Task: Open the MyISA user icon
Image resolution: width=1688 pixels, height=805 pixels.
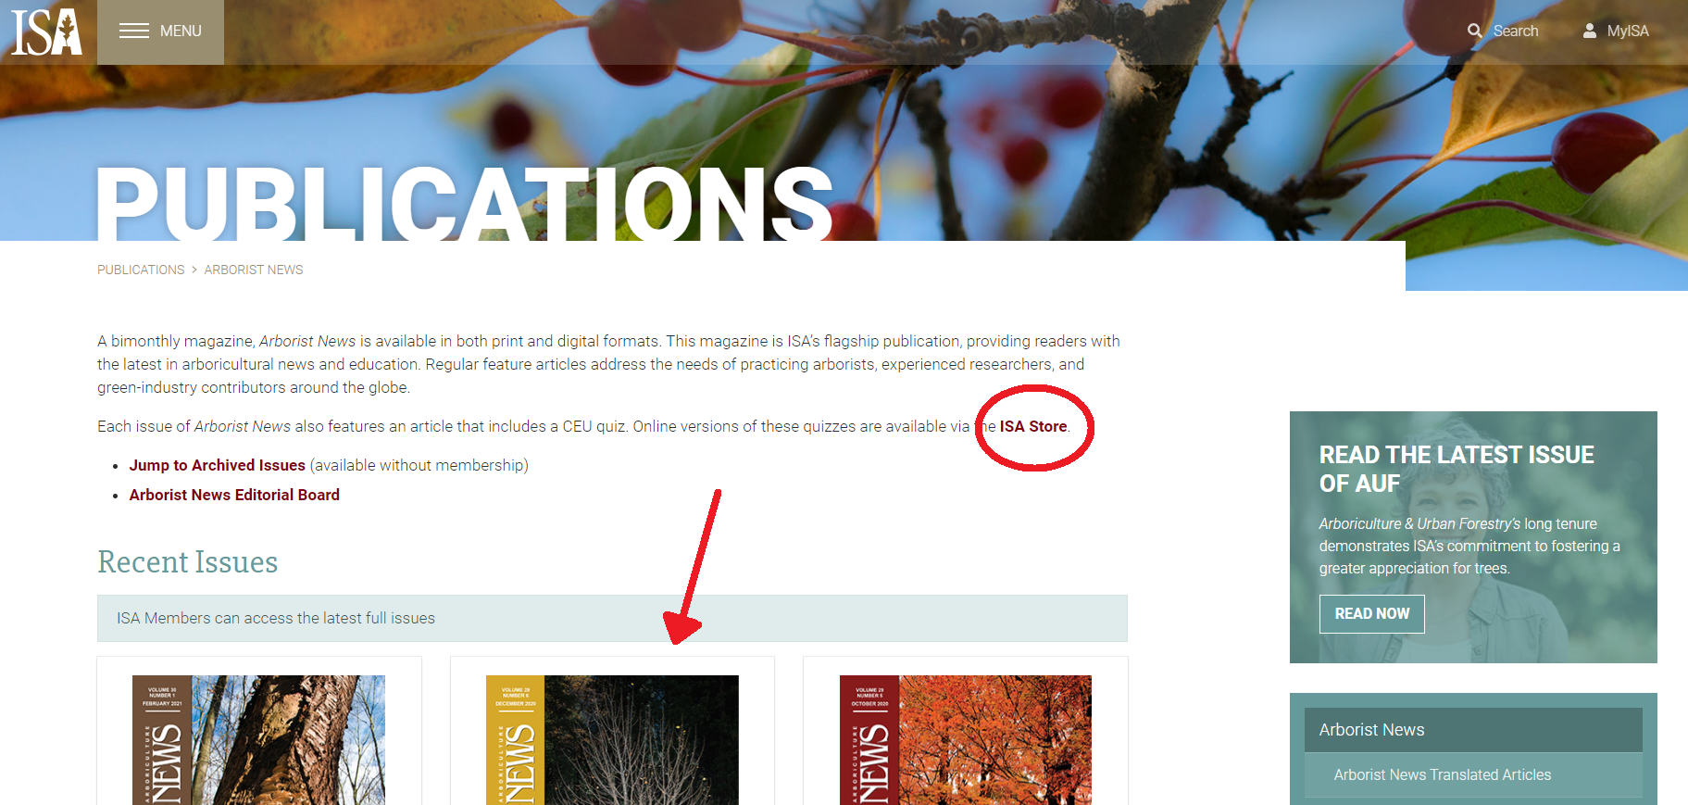Action: 1590,31
